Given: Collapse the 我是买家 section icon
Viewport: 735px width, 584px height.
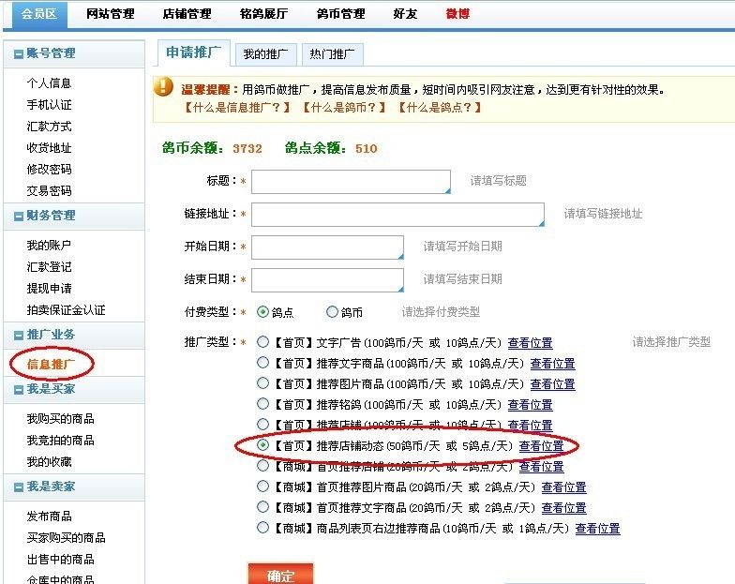Looking at the screenshot, I should tap(19, 389).
